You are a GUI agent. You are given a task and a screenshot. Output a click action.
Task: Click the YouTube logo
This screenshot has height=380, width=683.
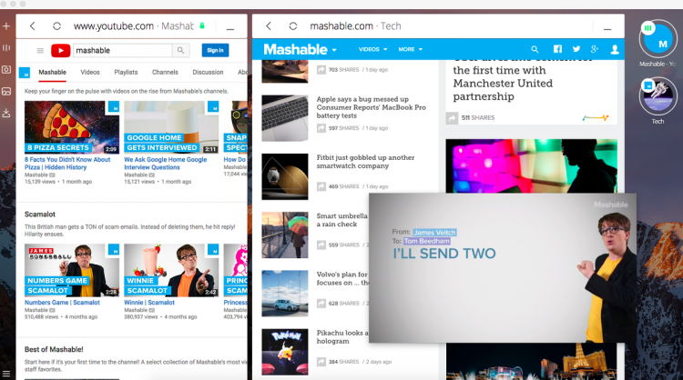pos(60,50)
